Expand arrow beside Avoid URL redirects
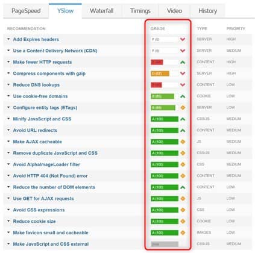Screen dimensions: 255x253 tap(8, 130)
